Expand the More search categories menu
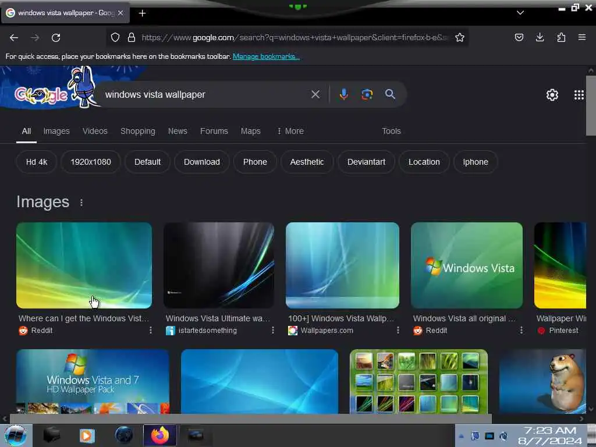 pos(290,131)
